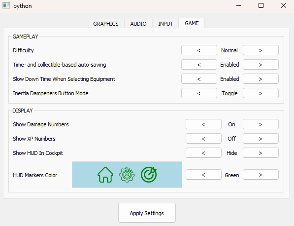Open the AUDIO tab

pyautogui.click(x=138, y=24)
